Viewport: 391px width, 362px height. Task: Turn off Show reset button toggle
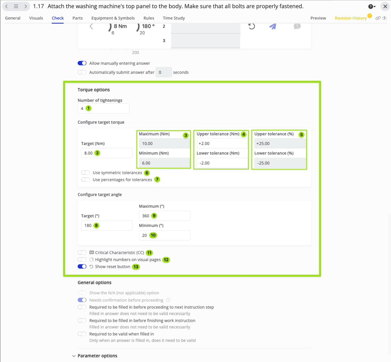point(82,267)
